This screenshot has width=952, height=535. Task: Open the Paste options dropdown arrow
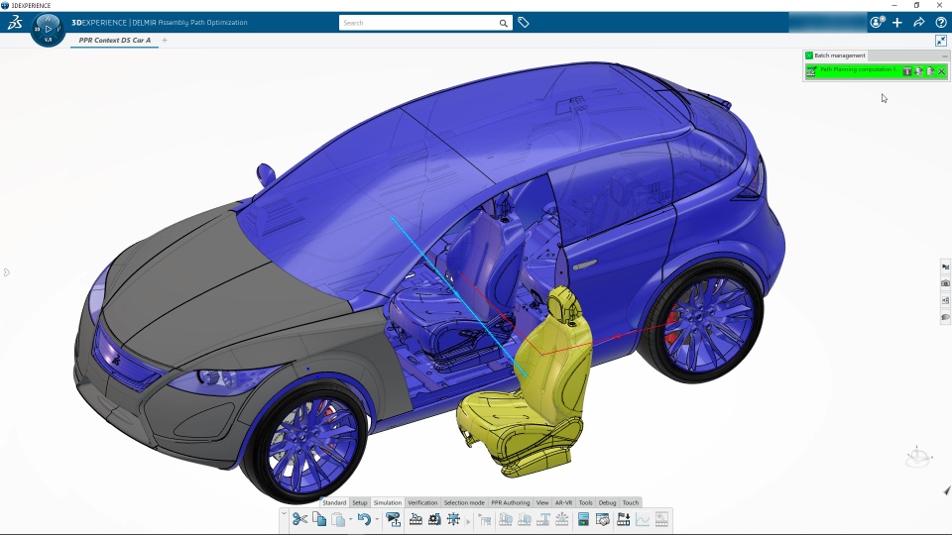point(350,520)
